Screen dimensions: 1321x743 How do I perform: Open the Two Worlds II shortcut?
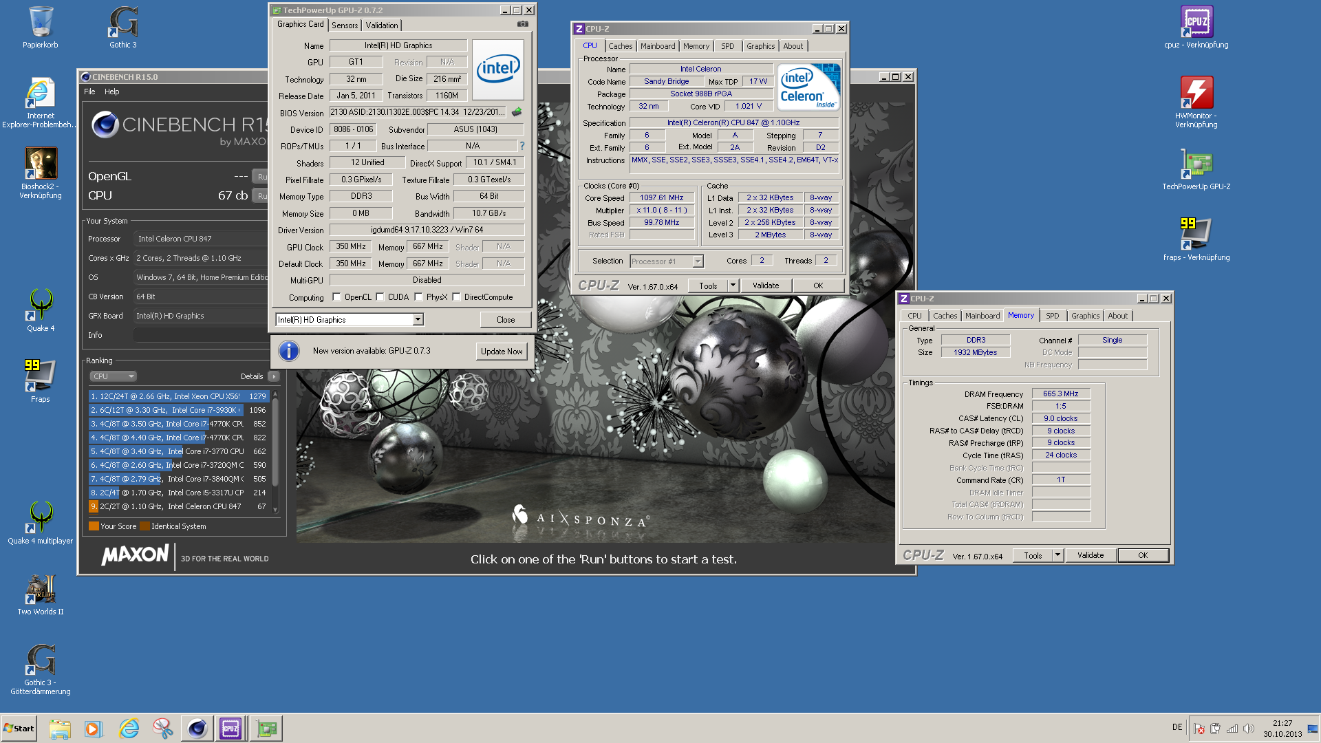click(41, 594)
